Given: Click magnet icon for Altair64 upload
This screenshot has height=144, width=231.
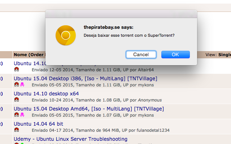Looking at the screenshot, I should point(17,69).
